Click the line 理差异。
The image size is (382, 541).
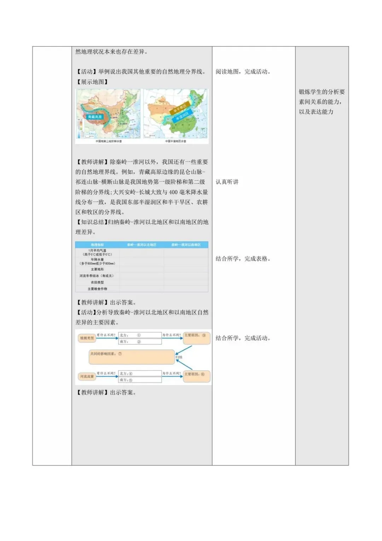[x=85, y=232]
